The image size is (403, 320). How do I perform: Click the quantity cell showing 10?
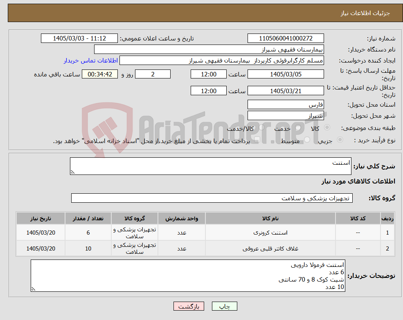(88, 248)
